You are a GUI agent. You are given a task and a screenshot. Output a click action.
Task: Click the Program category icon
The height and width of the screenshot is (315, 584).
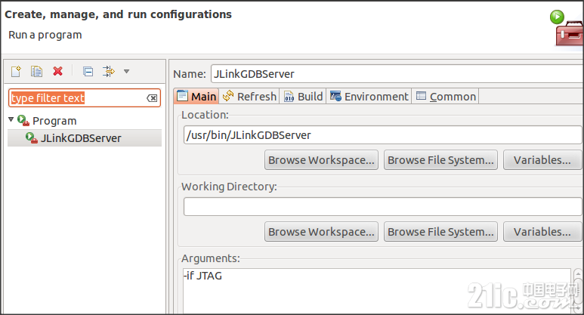click(x=23, y=120)
